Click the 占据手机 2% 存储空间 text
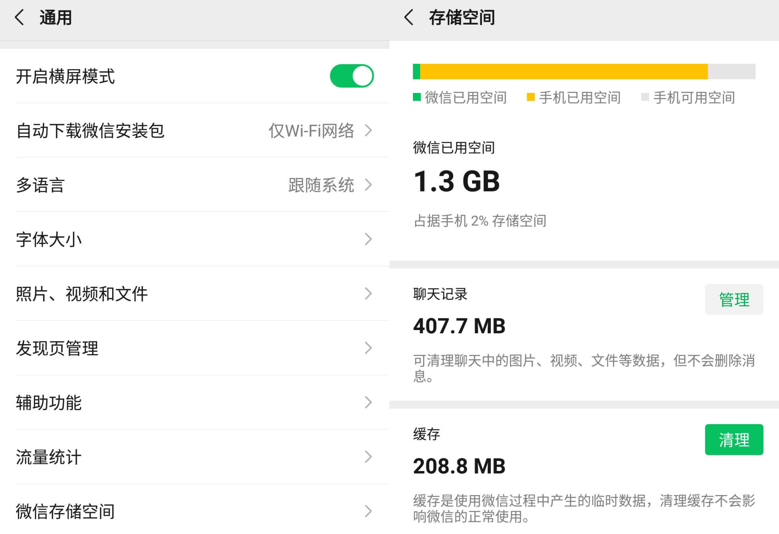Image resolution: width=779 pixels, height=534 pixels. point(480,221)
